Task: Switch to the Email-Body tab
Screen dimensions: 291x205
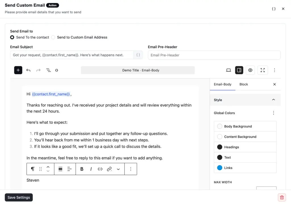Action: click(x=223, y=84)
